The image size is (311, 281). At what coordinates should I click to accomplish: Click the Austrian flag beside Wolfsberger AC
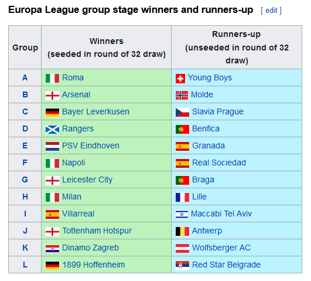coord(182,248)
